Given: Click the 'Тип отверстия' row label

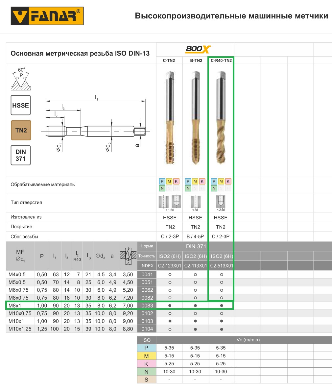Looking at the screenshot, I should point(26,202).
